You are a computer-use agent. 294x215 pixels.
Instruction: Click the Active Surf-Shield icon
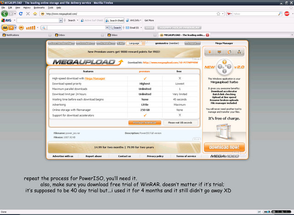[82, 20]
